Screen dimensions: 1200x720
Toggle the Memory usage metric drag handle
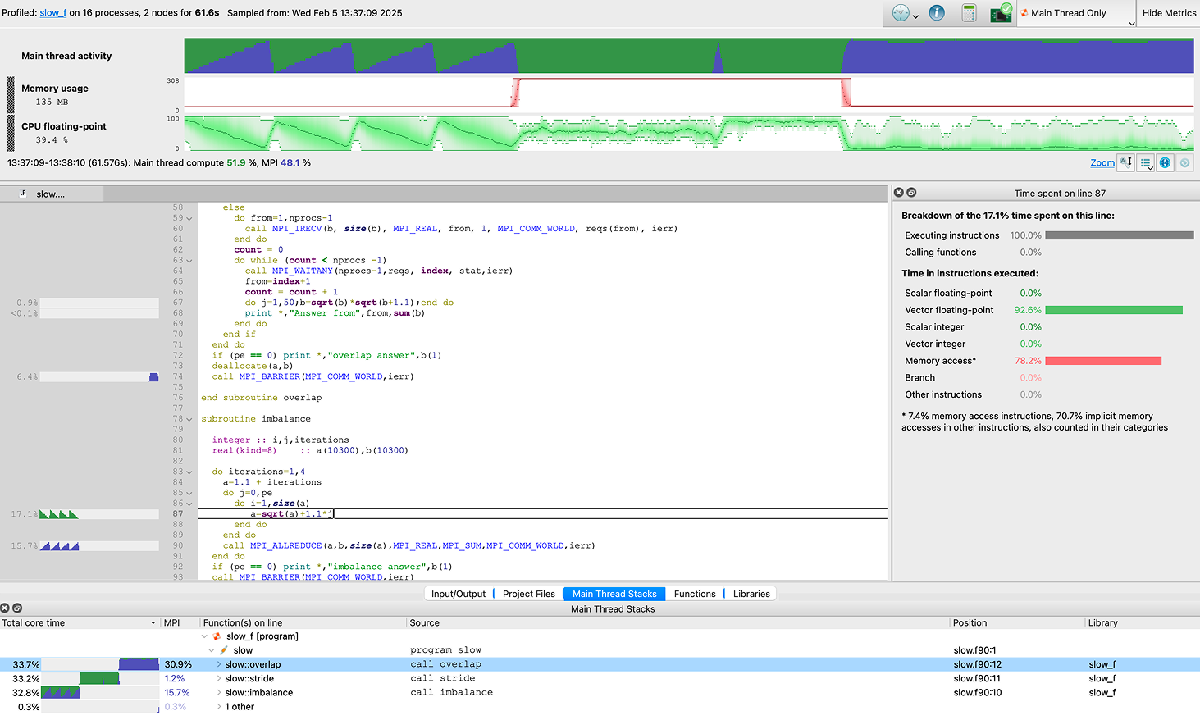pos(11,94)
